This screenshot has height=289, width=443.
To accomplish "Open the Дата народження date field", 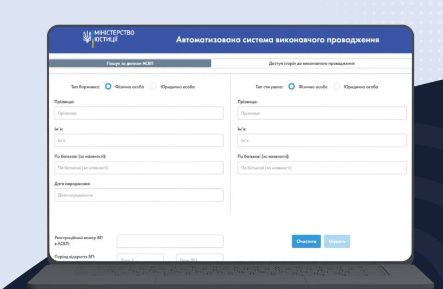I will [139, 195].
